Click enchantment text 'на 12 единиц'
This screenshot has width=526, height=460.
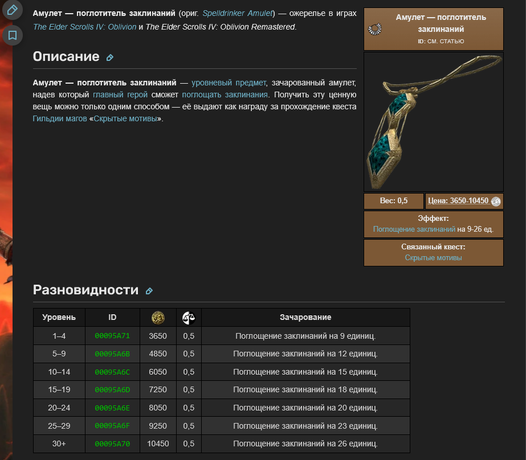pyautogui.click(x=352, y=354)
